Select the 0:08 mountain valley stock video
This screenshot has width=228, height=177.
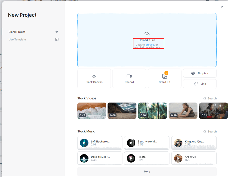[x=122, y=111]
